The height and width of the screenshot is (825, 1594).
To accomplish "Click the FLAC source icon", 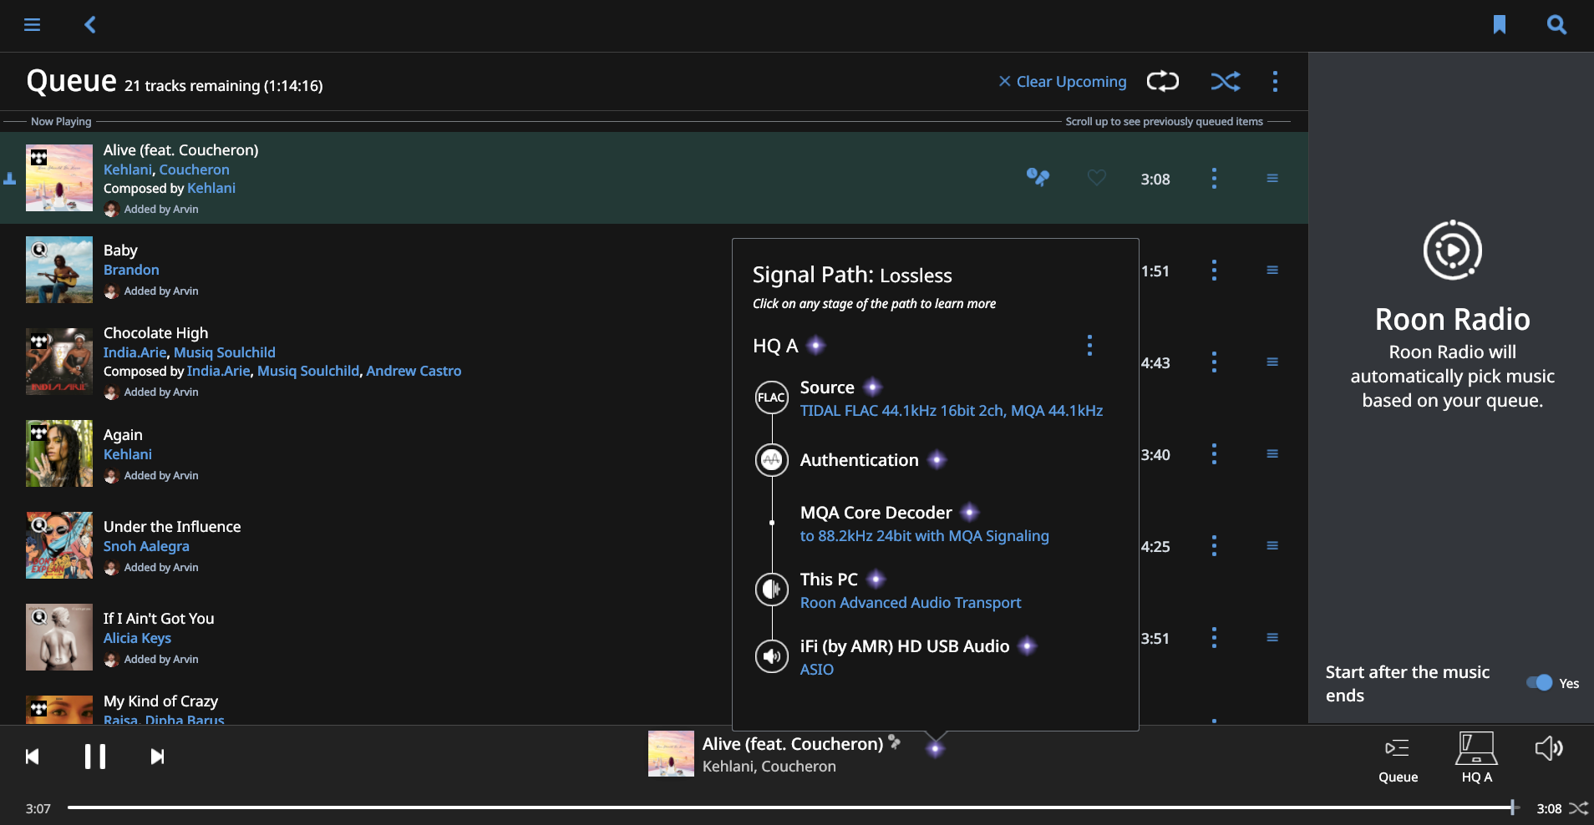I will [x=771, y=397].
